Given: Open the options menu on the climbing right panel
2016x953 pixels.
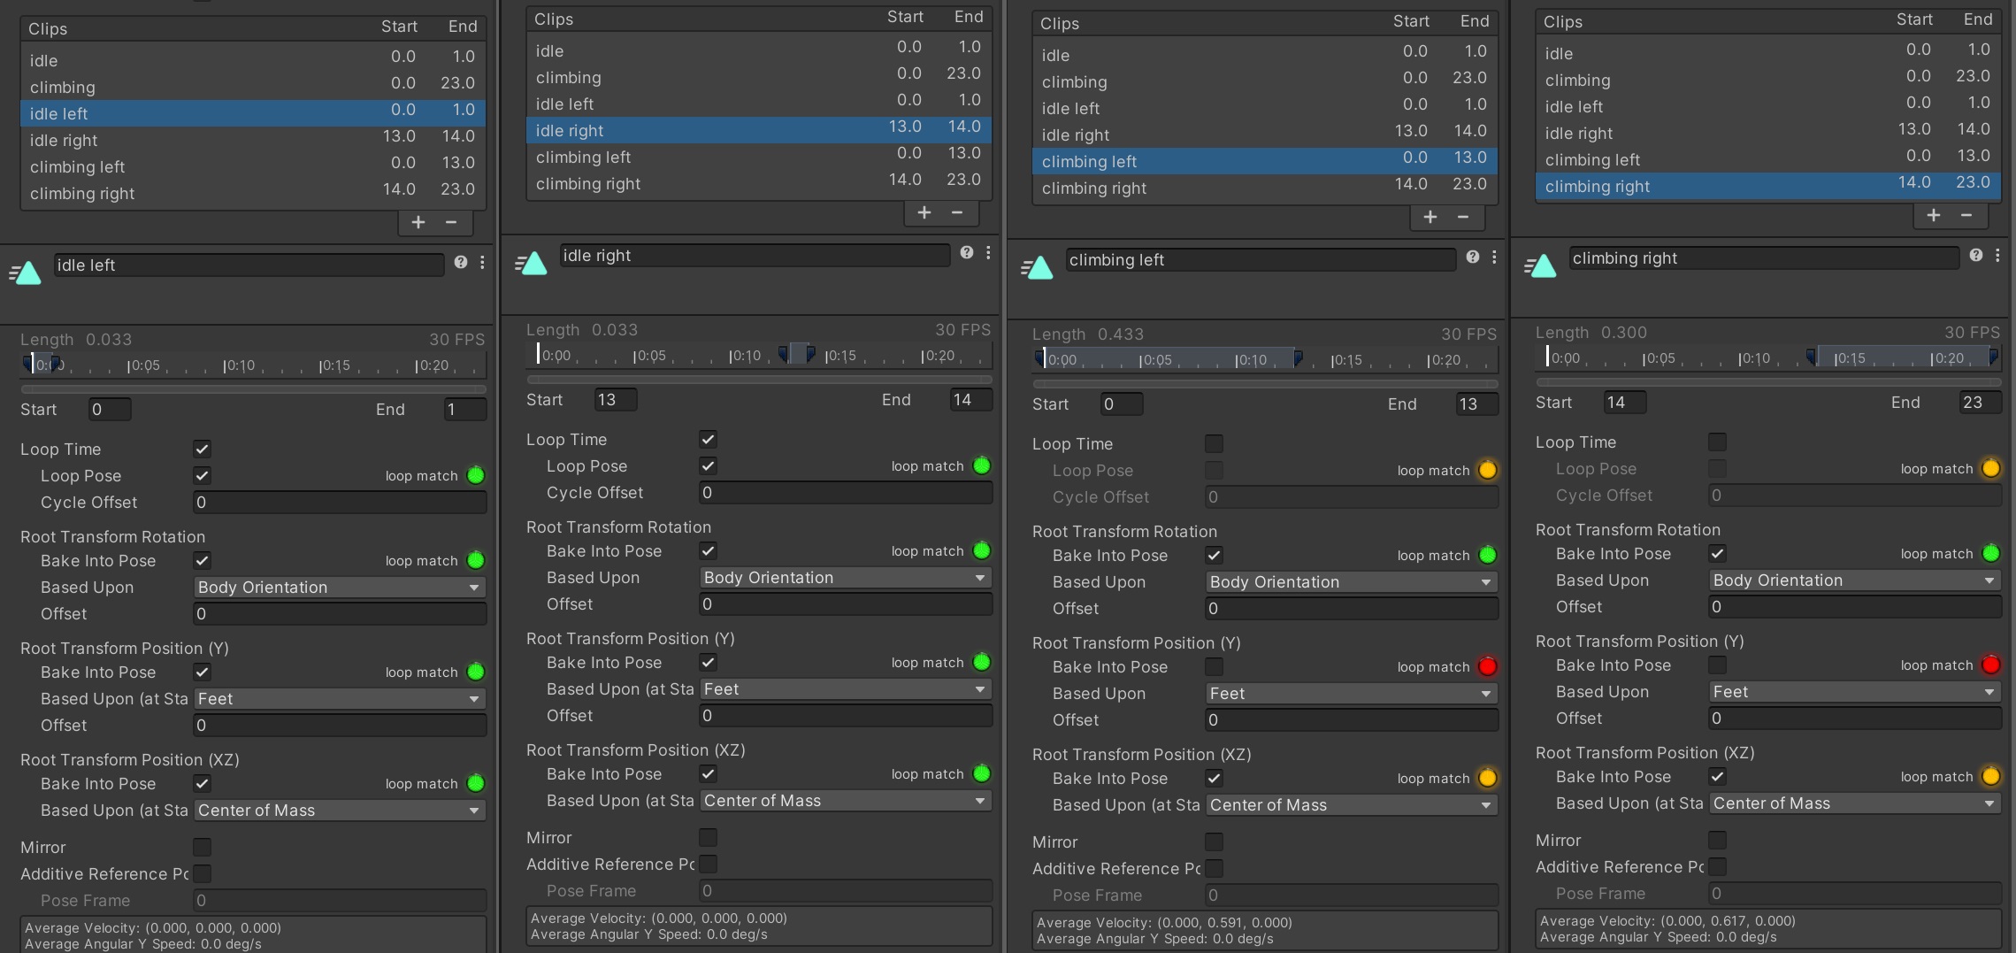Looking at the screenshot, I should [1997, 255].
